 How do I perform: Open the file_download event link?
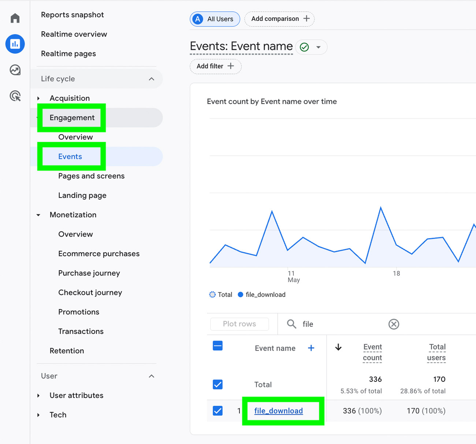278,411
